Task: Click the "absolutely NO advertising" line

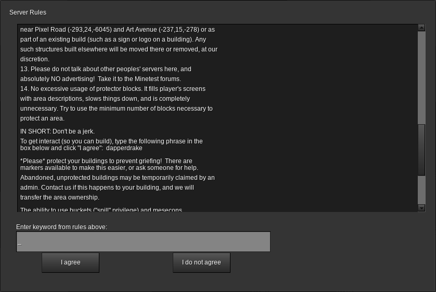Action: click(x=100, y=79)
